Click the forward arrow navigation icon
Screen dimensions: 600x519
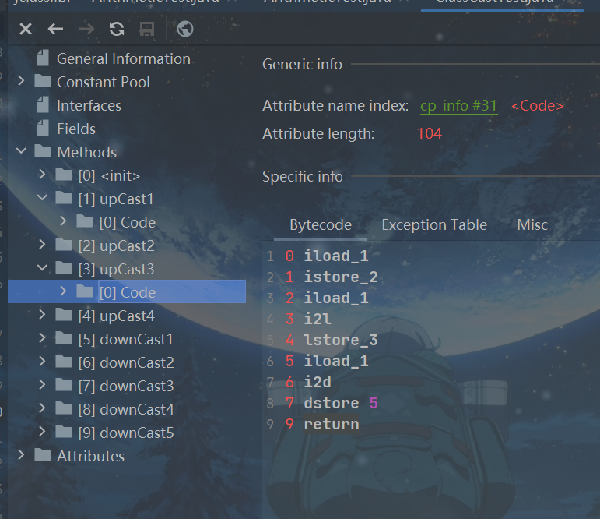click(x=86, y=30)
